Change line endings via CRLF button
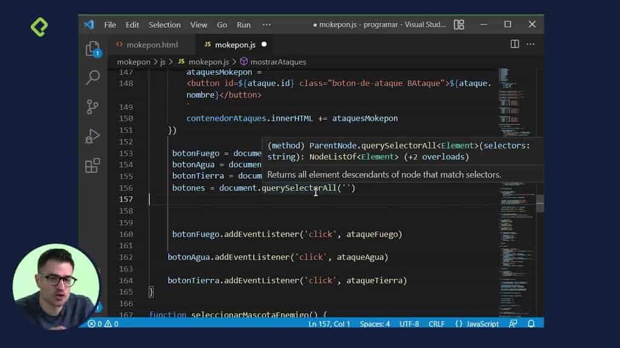The image size is (620, 348). point(437,323)
